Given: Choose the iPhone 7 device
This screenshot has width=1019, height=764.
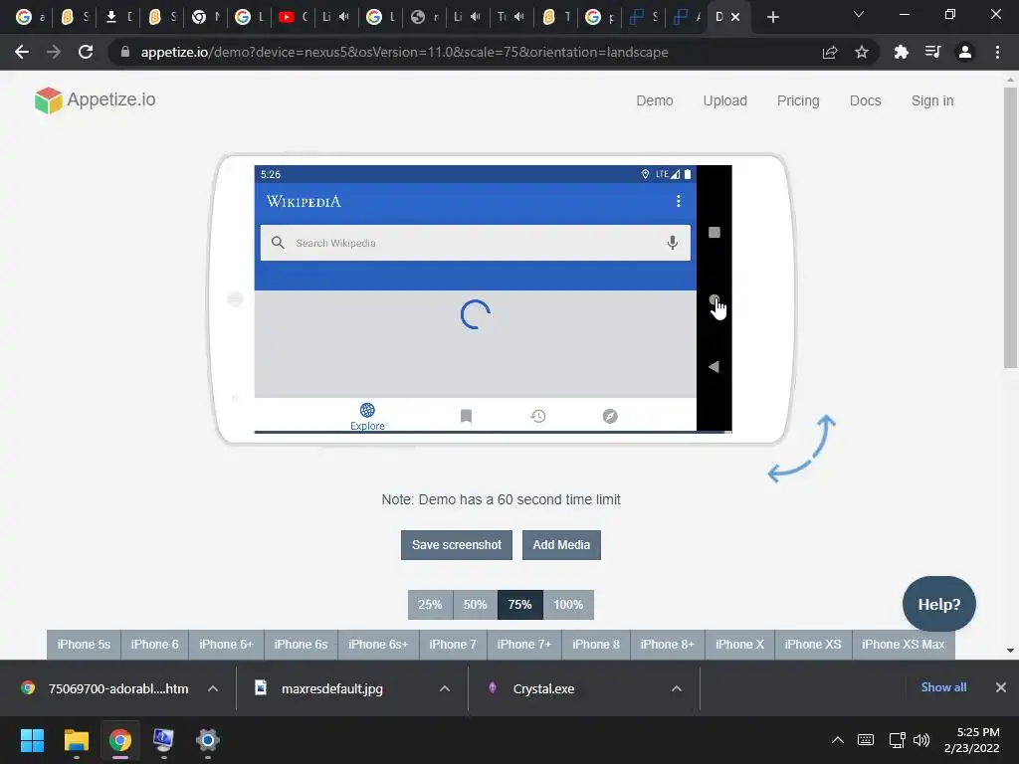Looking at the screenshot, I should point(453,645).
